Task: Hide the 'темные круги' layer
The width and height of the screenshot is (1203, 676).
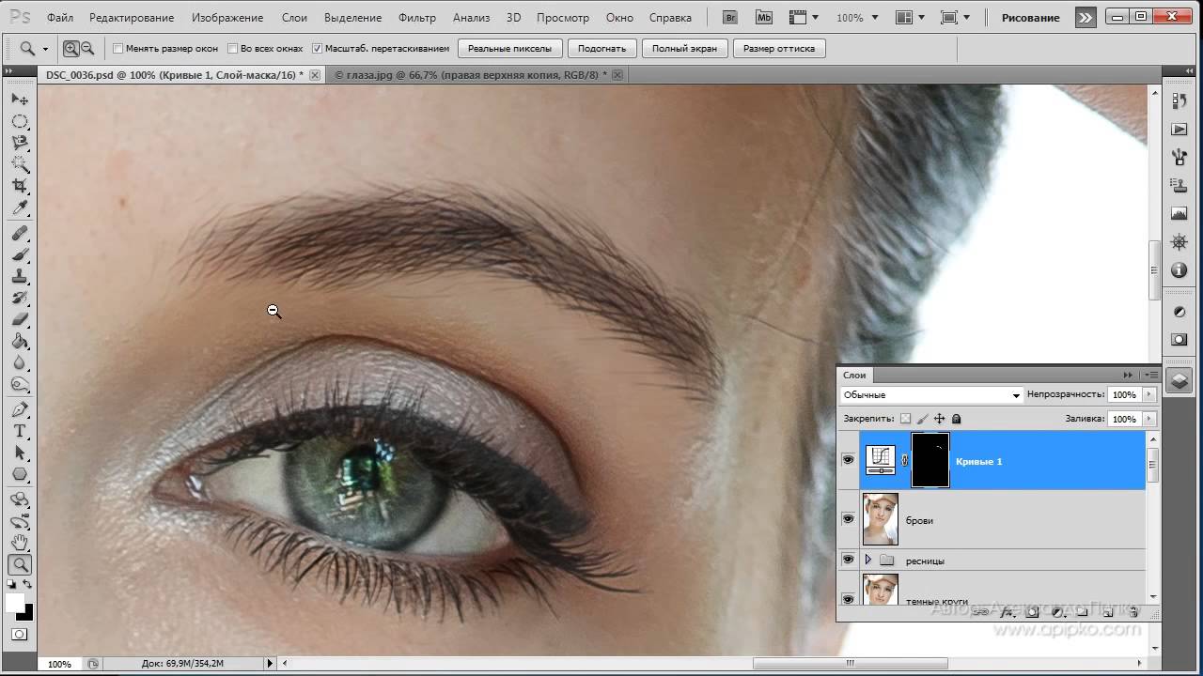Action: (848, 599)
